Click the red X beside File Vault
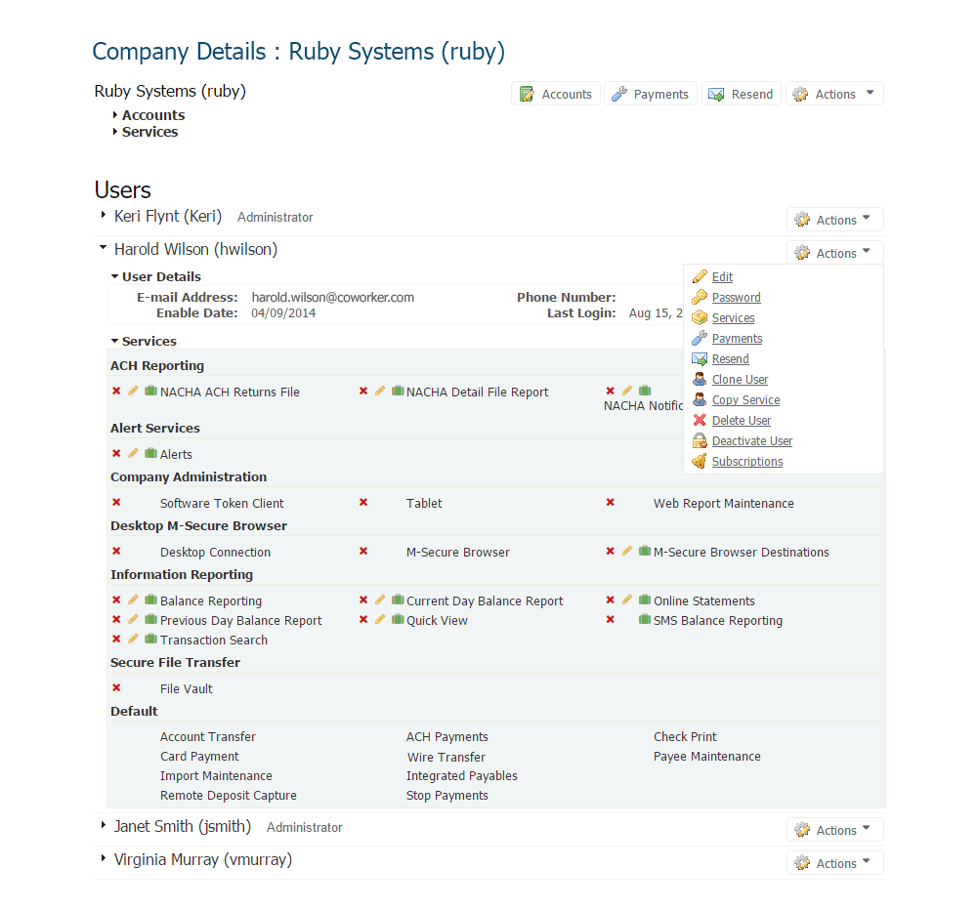Screen dimensions: 977x910 (116, 687)
